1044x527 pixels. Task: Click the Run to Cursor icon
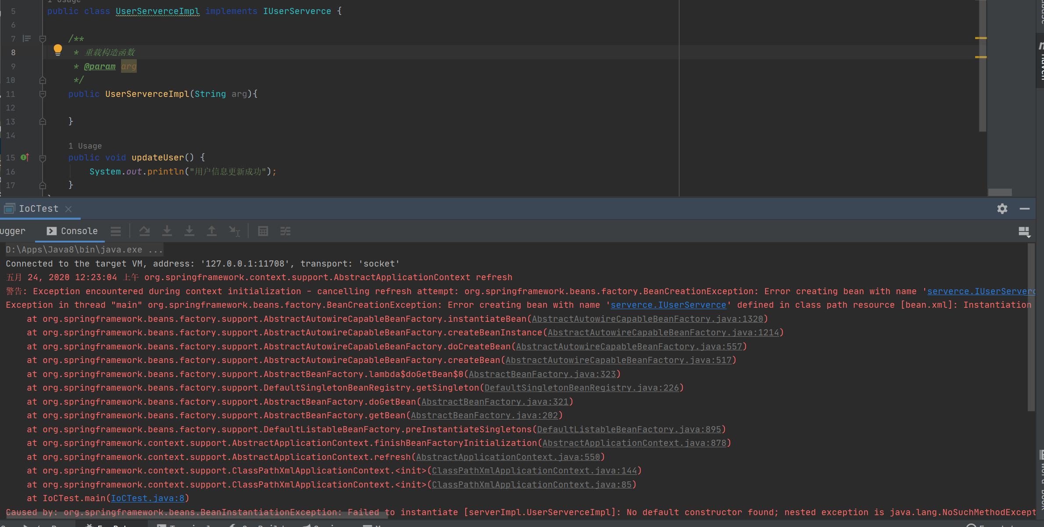(235, 231)
